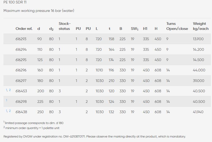The width and height of the screenshot is (212, 142).
Task: Click the Order ref. column header
Action: [24, 29]
